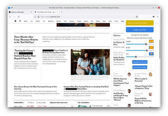This screenshot has width=168, height=116.
Task: Open the Food section
Action: click(x=110, y=21)
